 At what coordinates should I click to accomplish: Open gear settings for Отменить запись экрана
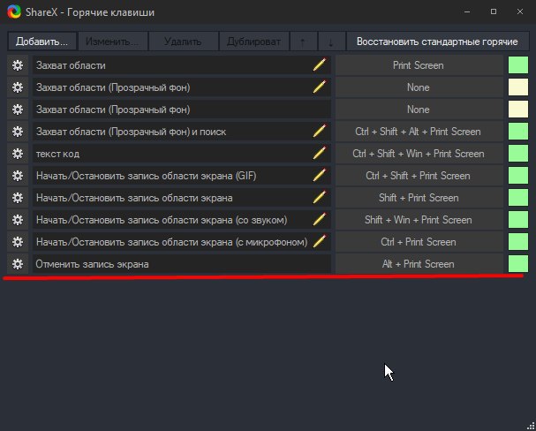[18, 264]
